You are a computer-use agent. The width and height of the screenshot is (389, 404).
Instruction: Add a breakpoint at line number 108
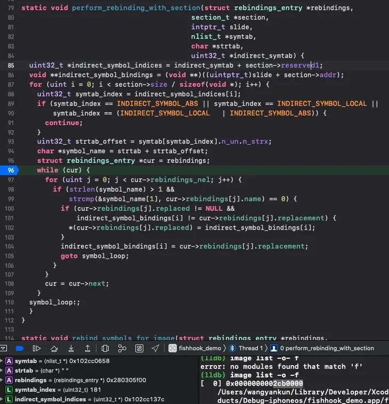pos(9,284)
